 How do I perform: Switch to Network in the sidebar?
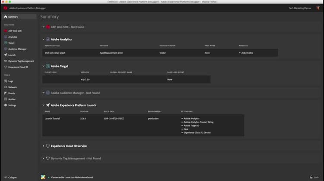[13, 87]
